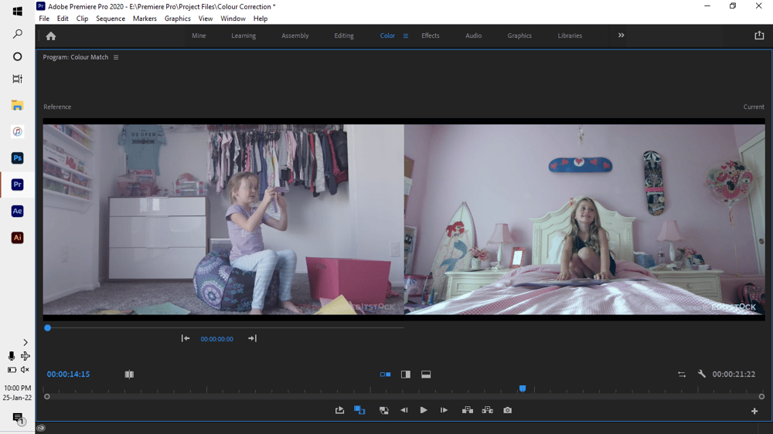
Task: Click the Shot or Frame comparison icon
Action: click(129, 375)
